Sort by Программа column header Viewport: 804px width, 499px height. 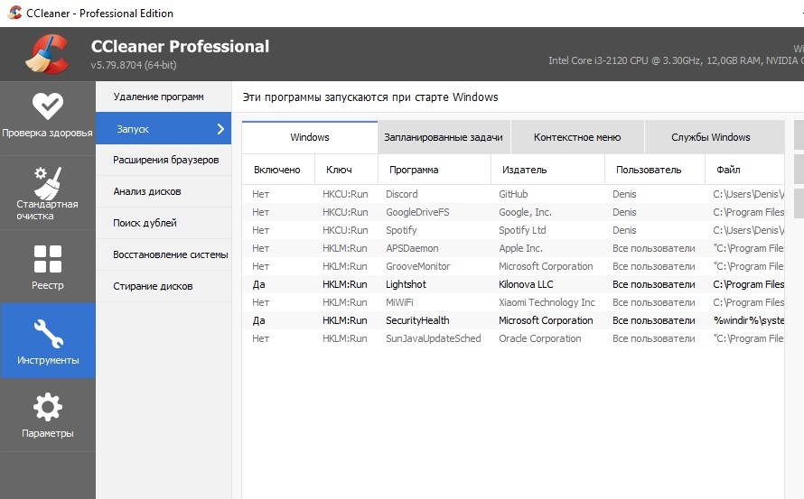(x=435, y=170)
